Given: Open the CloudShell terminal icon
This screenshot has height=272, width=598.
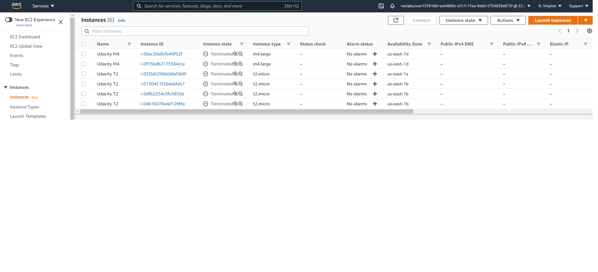Looking at the screenshot, I should coord(381,6).
